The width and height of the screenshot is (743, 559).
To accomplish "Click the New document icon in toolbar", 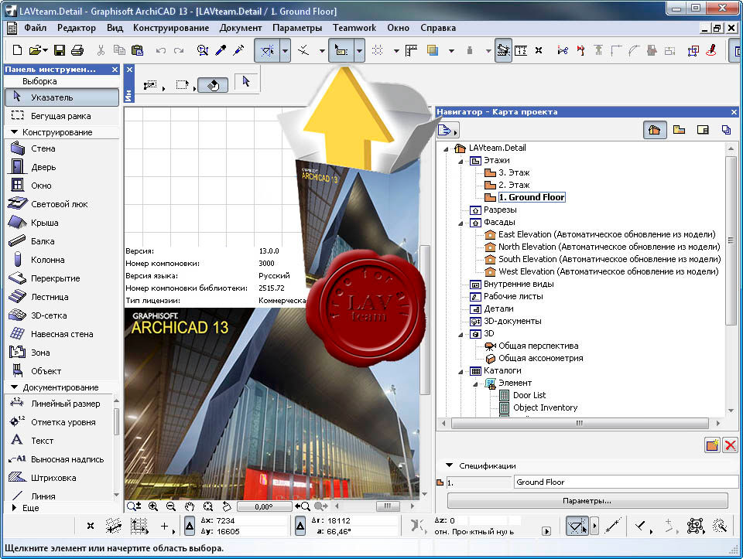I will pos(17,50).
